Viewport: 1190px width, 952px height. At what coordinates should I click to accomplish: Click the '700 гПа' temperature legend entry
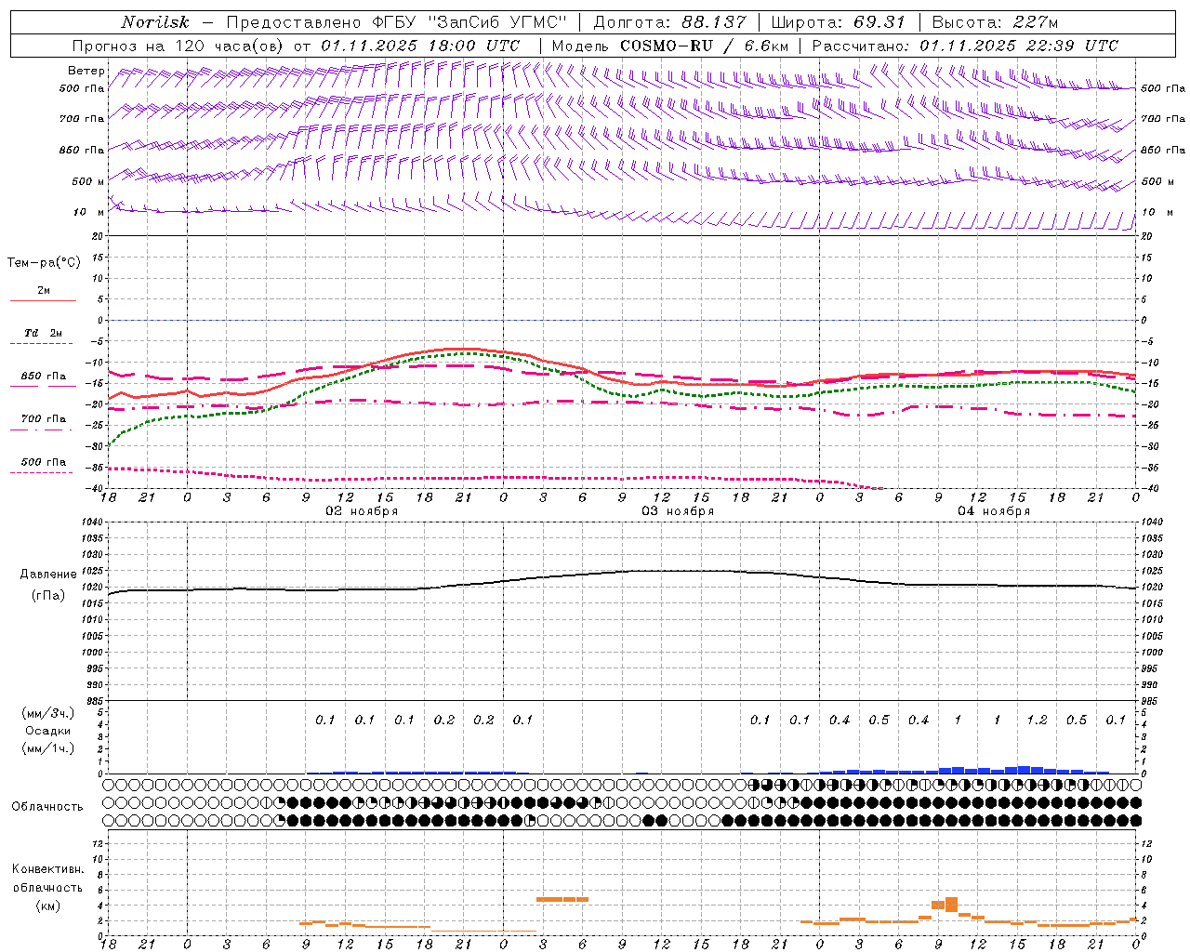[x=44, y=419]
